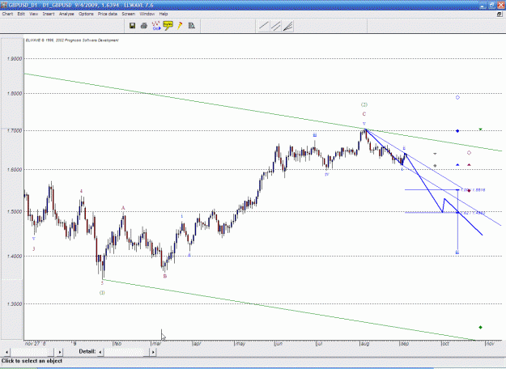Open the Insert menu
The image size is (506, 369).
(x=49, y=14)
